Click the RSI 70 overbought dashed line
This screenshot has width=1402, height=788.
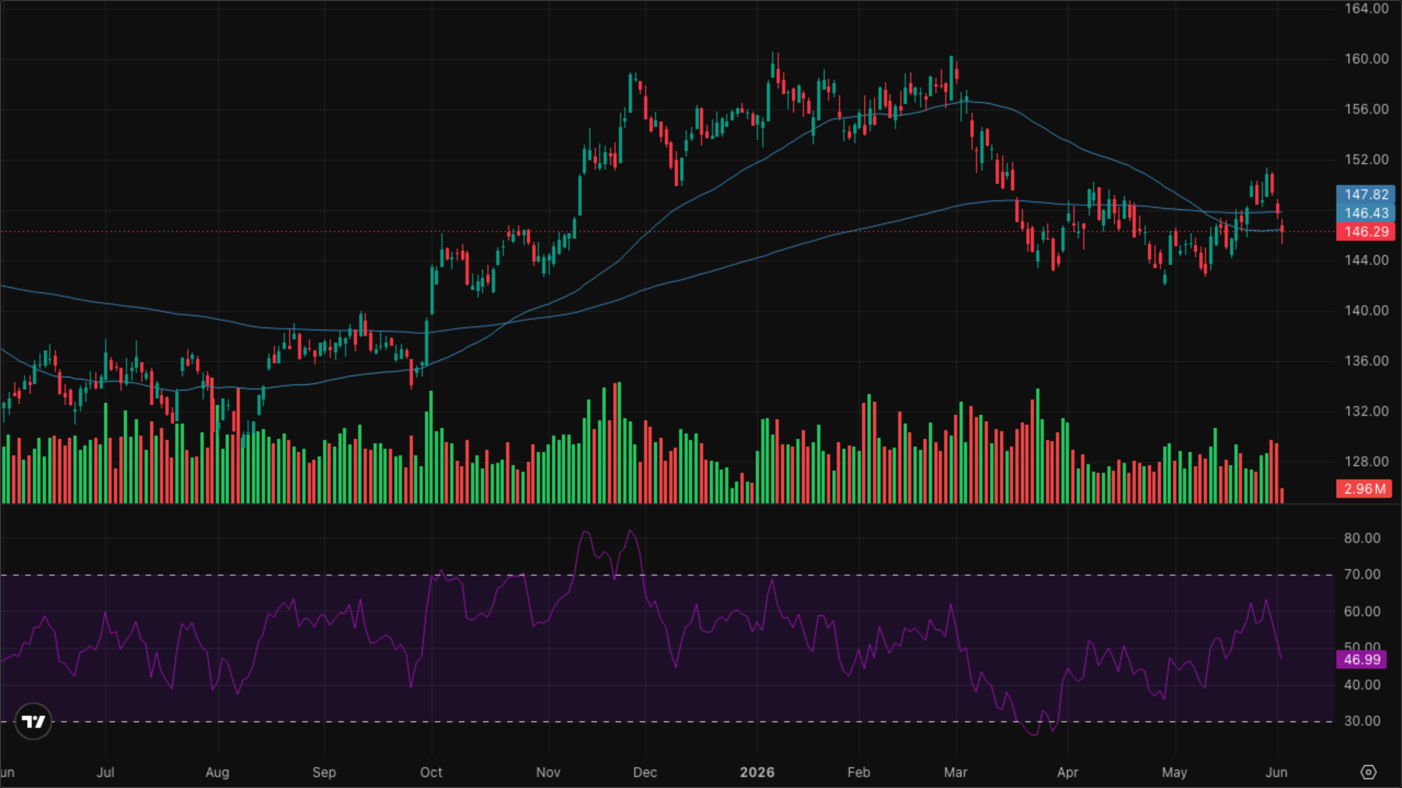tap(668, 575)
